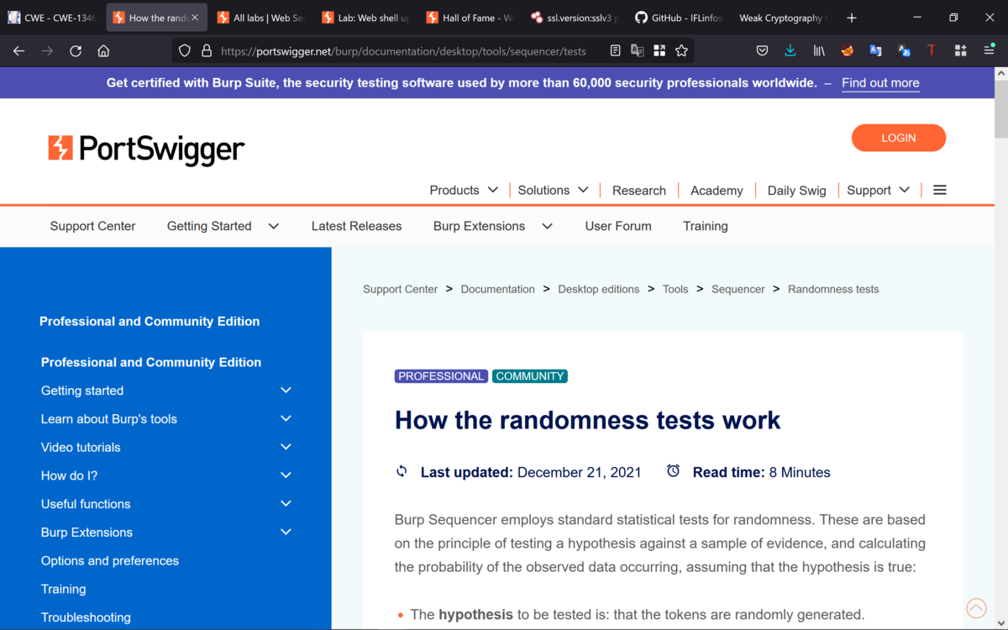Reload the current page
The image size is (1008, 630).
pos(76,50)
